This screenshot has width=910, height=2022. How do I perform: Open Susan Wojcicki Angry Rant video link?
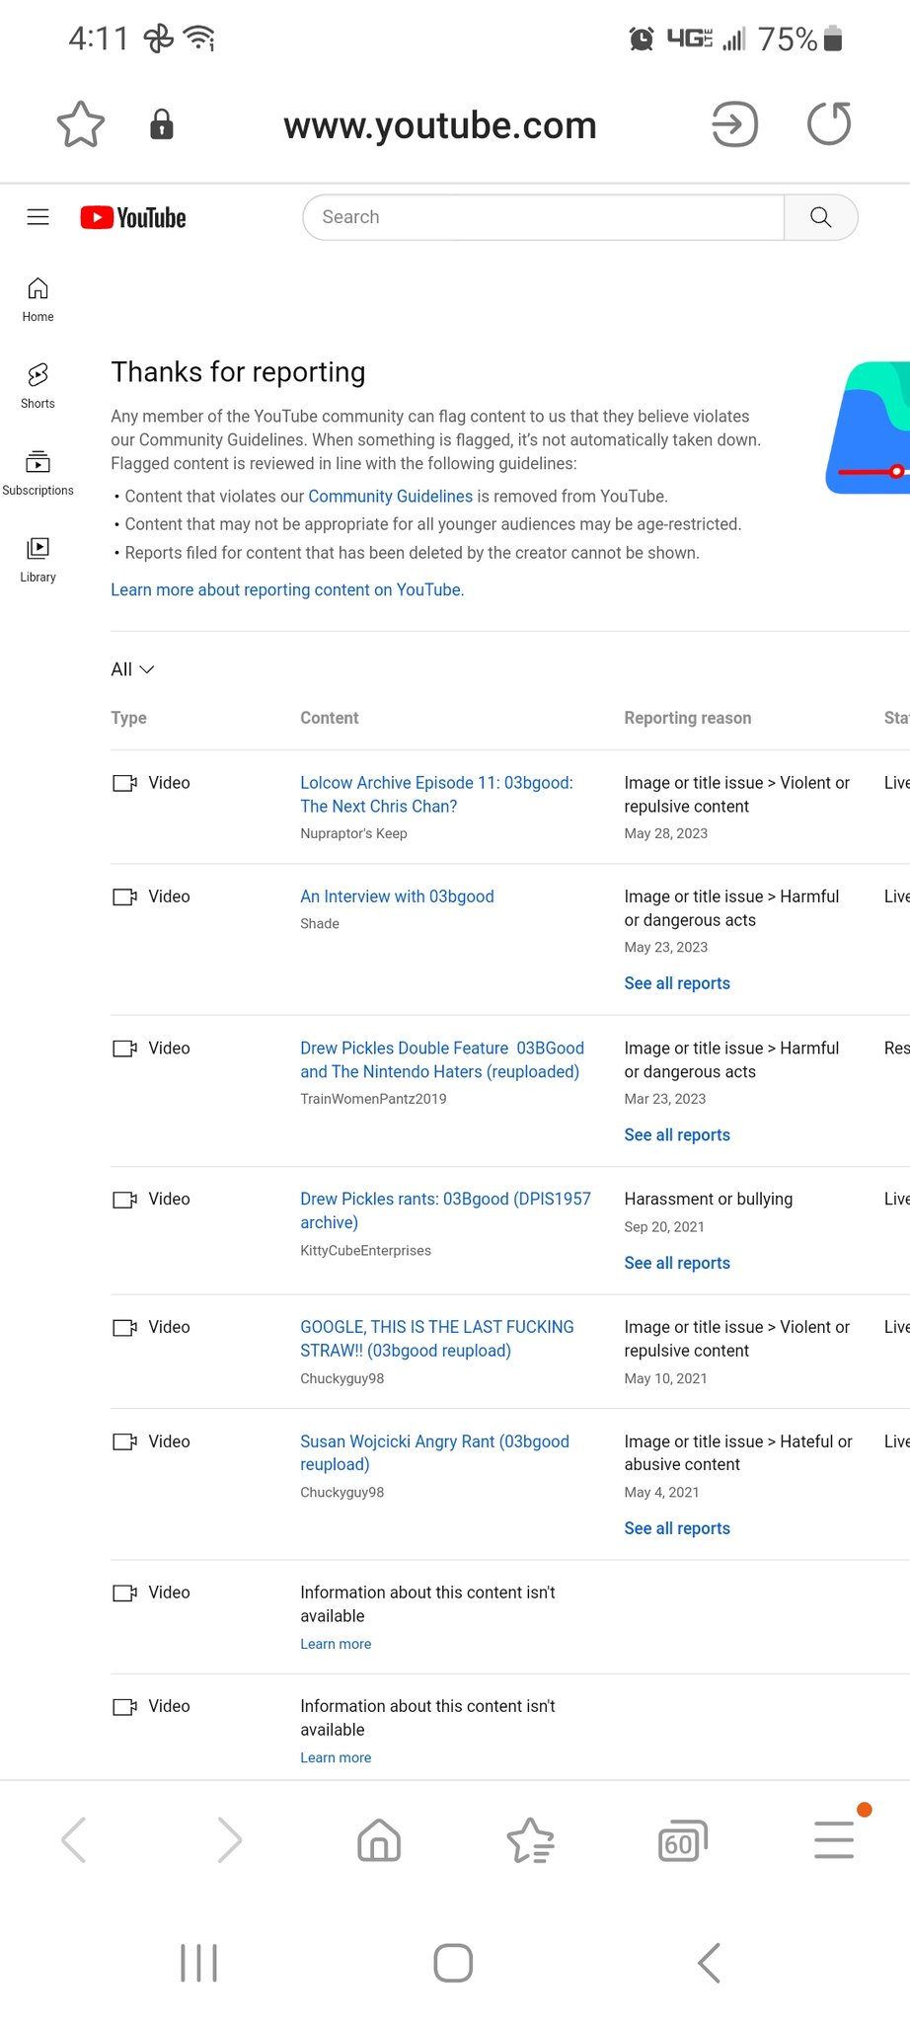point(434,1452)
